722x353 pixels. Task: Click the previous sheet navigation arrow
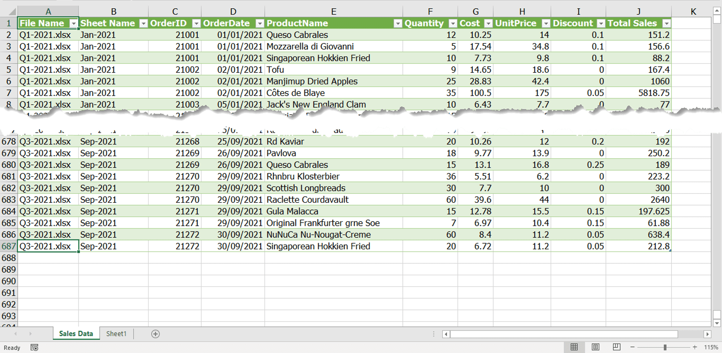(16, 334)
